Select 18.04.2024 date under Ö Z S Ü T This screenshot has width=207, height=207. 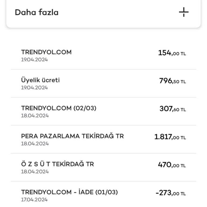tap(35, 172)
